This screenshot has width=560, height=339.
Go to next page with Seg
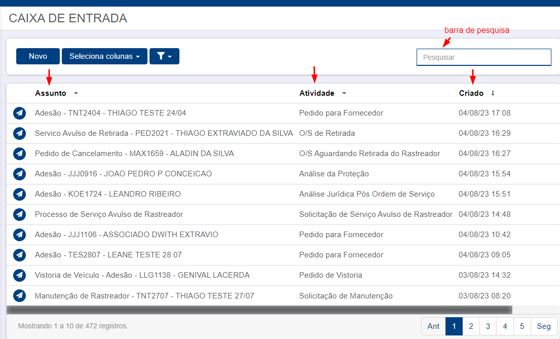(544, 326)
